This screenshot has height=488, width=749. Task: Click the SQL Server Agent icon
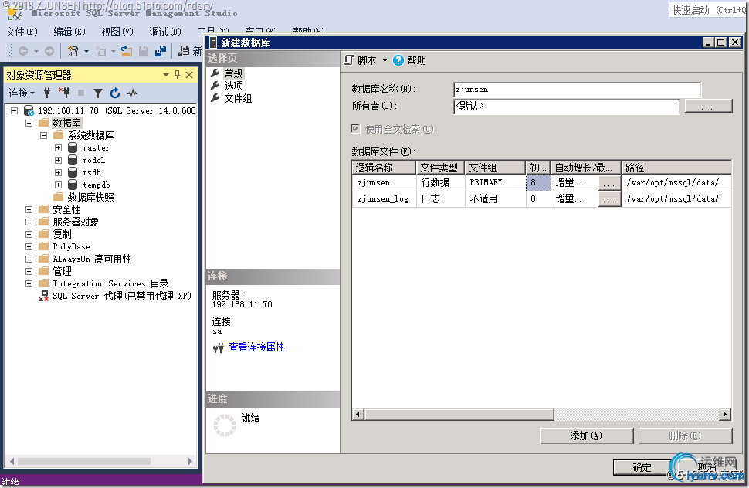point(43,296)
